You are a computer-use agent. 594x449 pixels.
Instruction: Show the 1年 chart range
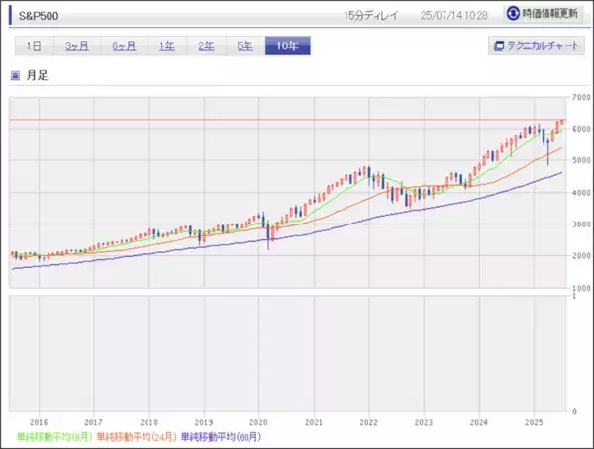[166, 46]
